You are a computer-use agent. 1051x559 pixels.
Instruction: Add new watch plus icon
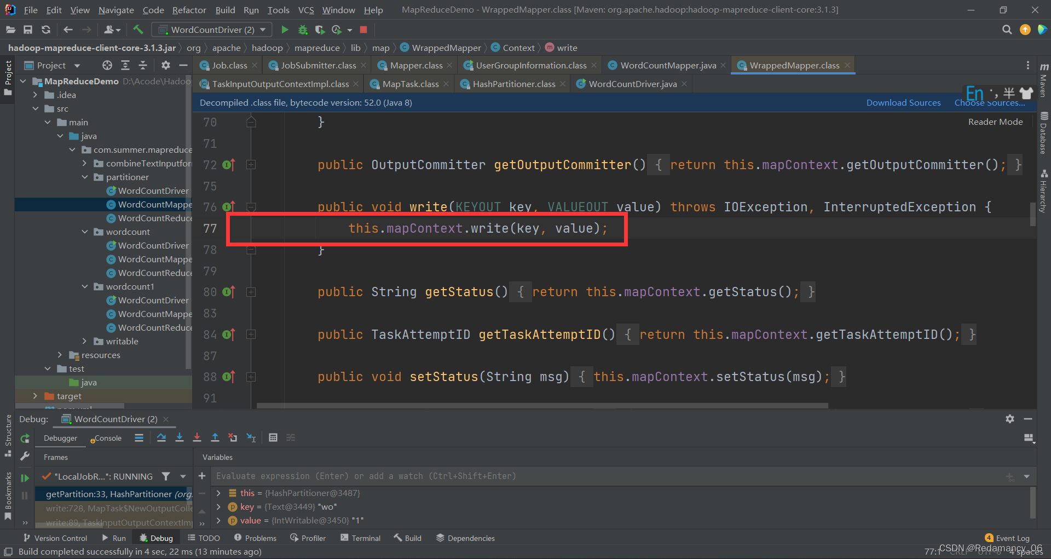201,476
